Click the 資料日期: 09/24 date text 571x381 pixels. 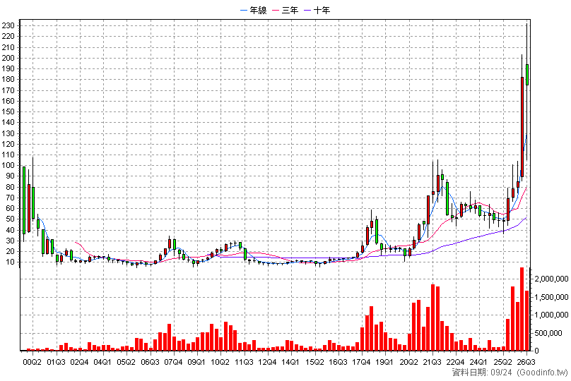point(481,373)
